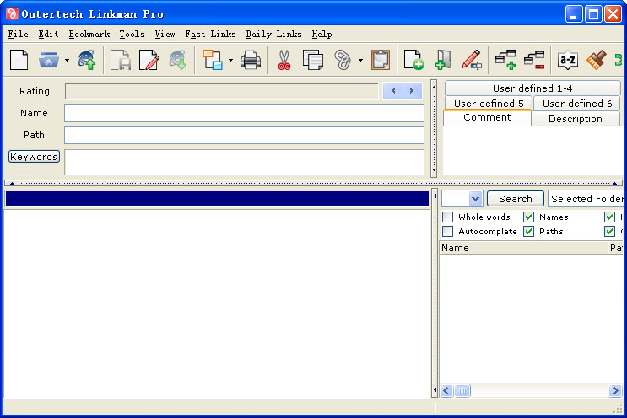Open the Tools menu
The image size is (627, 418).
click(x=132, y=35)
